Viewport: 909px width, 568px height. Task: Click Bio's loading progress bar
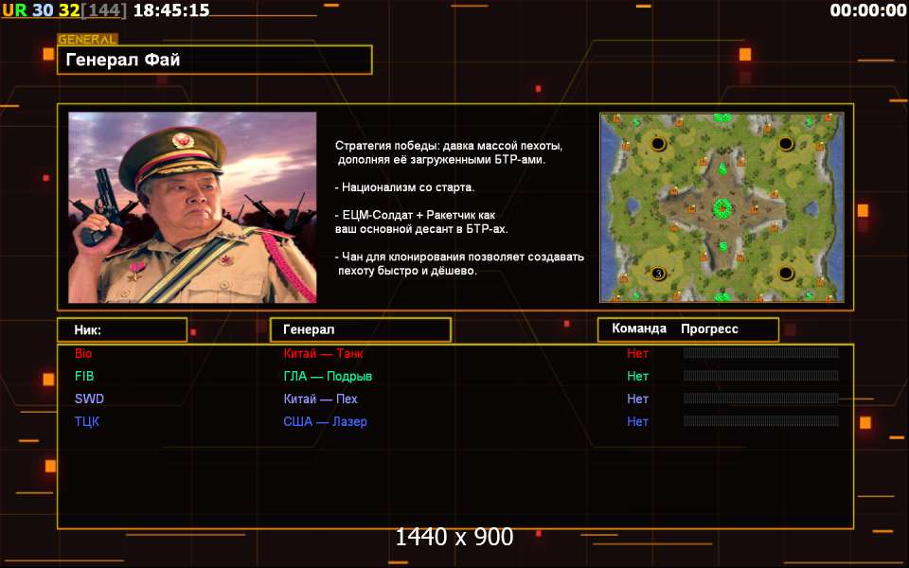coord(761,353)
